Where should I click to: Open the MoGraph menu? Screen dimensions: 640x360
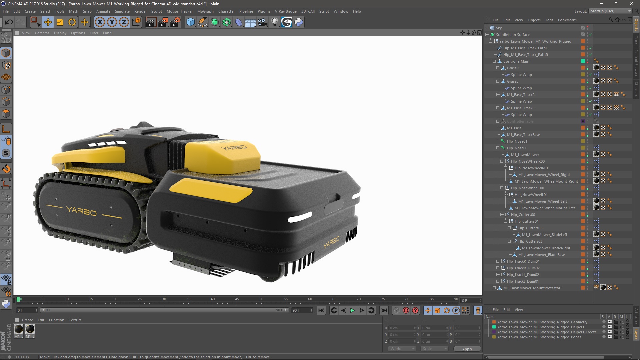[205, 11]
